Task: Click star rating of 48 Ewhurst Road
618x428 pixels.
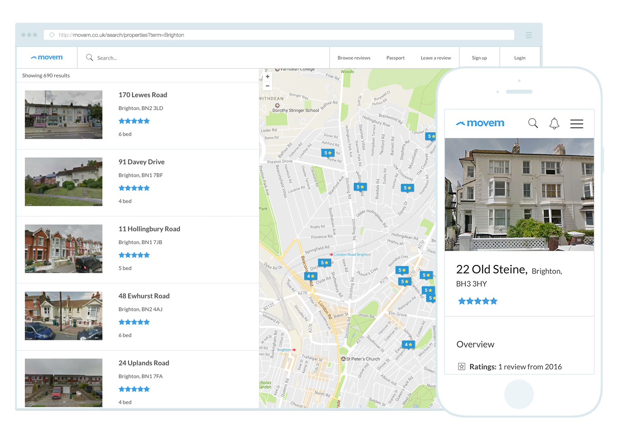Action: [x=134, y=322]
